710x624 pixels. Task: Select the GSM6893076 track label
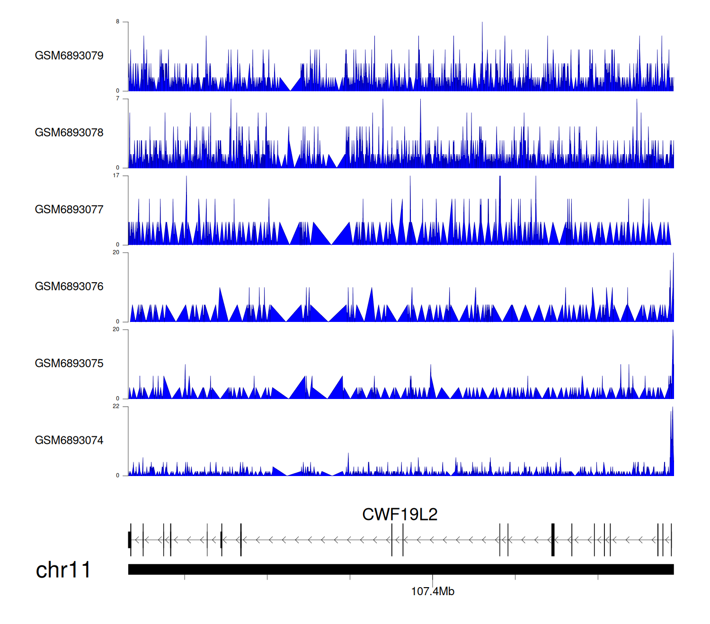pos(69,286)
